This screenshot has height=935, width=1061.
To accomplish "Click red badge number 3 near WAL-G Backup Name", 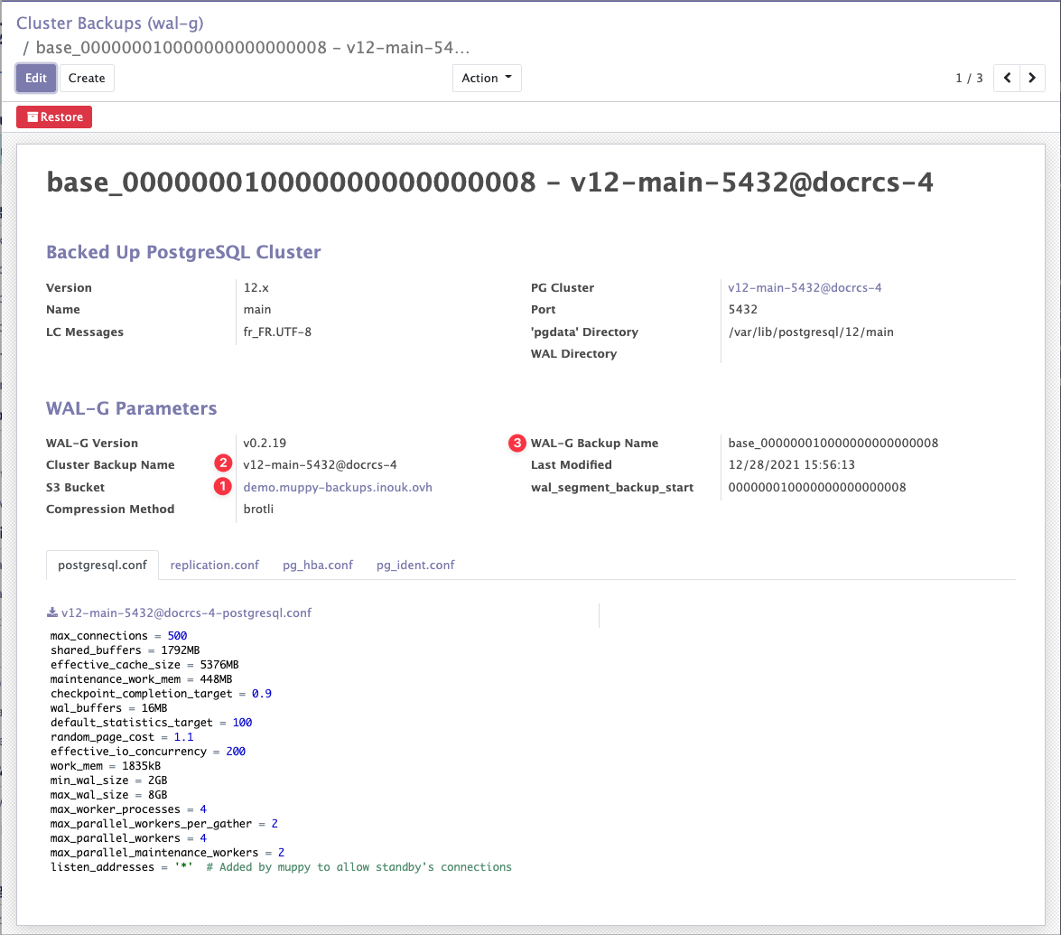I will 517,443.
